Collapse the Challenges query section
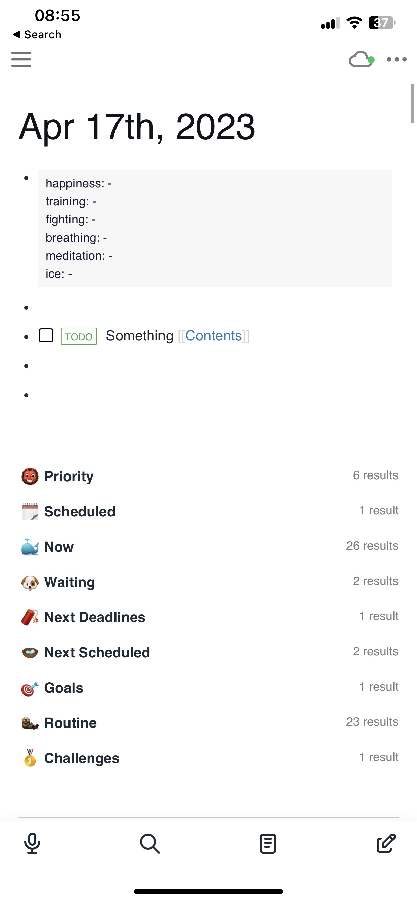Viewport: 417px width, 902px height. point(81,758)
